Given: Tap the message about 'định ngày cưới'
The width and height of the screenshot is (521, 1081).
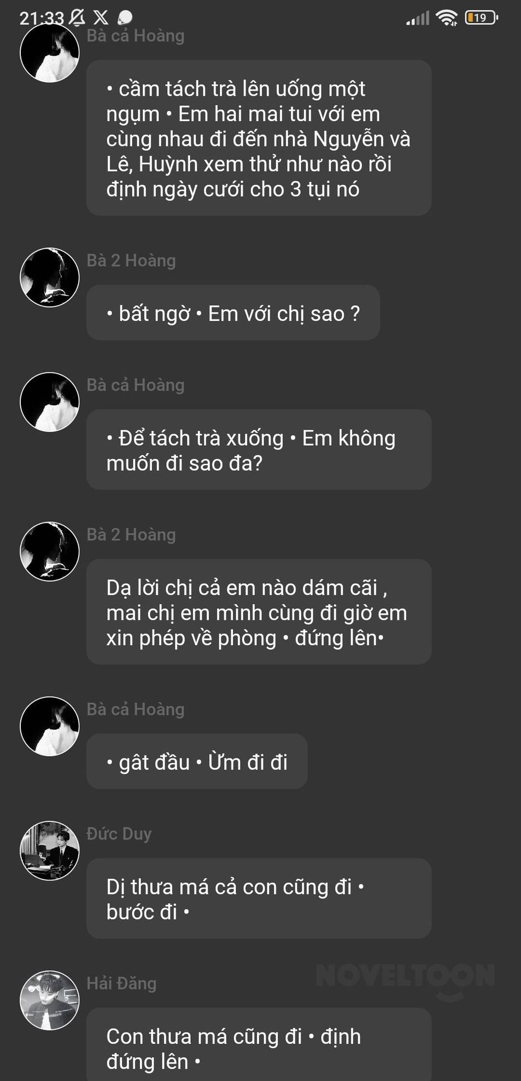Looking at the screenshot, I should click(x=259, y=138).
